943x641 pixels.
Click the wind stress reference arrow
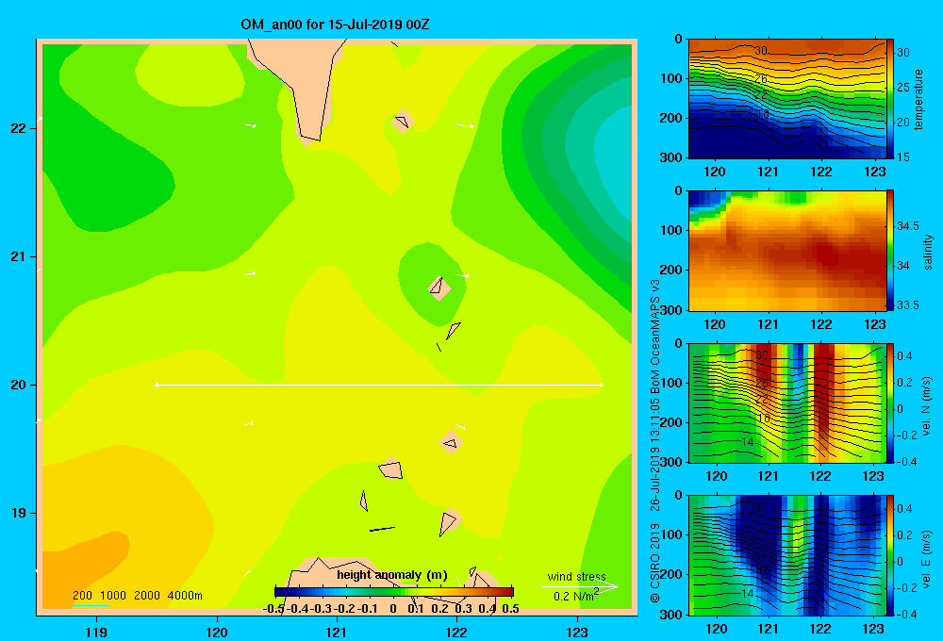click(580, 586)
